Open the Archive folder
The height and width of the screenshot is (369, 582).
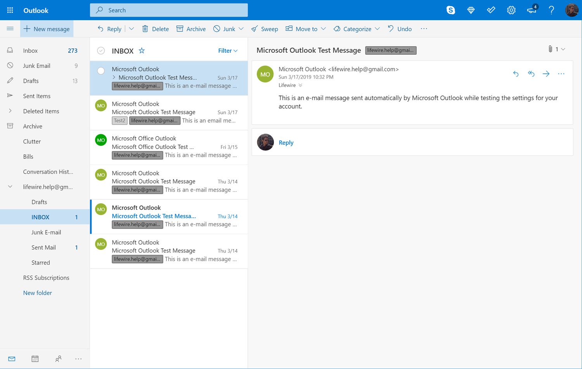click(45, 126)
